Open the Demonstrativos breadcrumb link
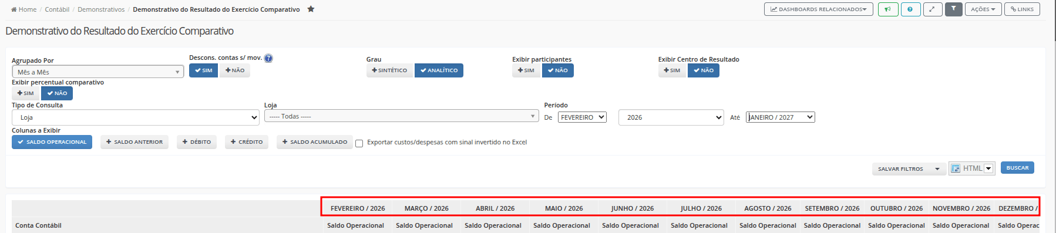 tap(101, 9)
